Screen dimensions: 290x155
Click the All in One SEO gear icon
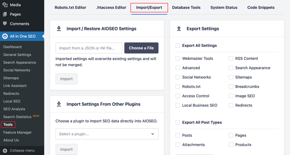point(5,36)
